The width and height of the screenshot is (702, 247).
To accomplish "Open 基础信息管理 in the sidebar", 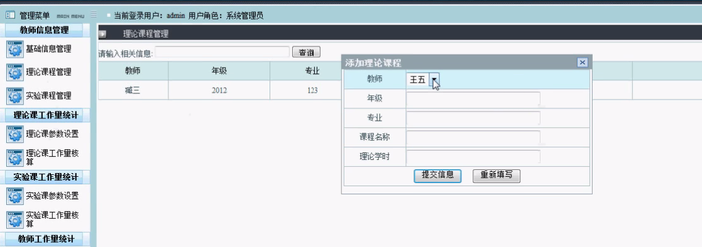I will 48,49.
